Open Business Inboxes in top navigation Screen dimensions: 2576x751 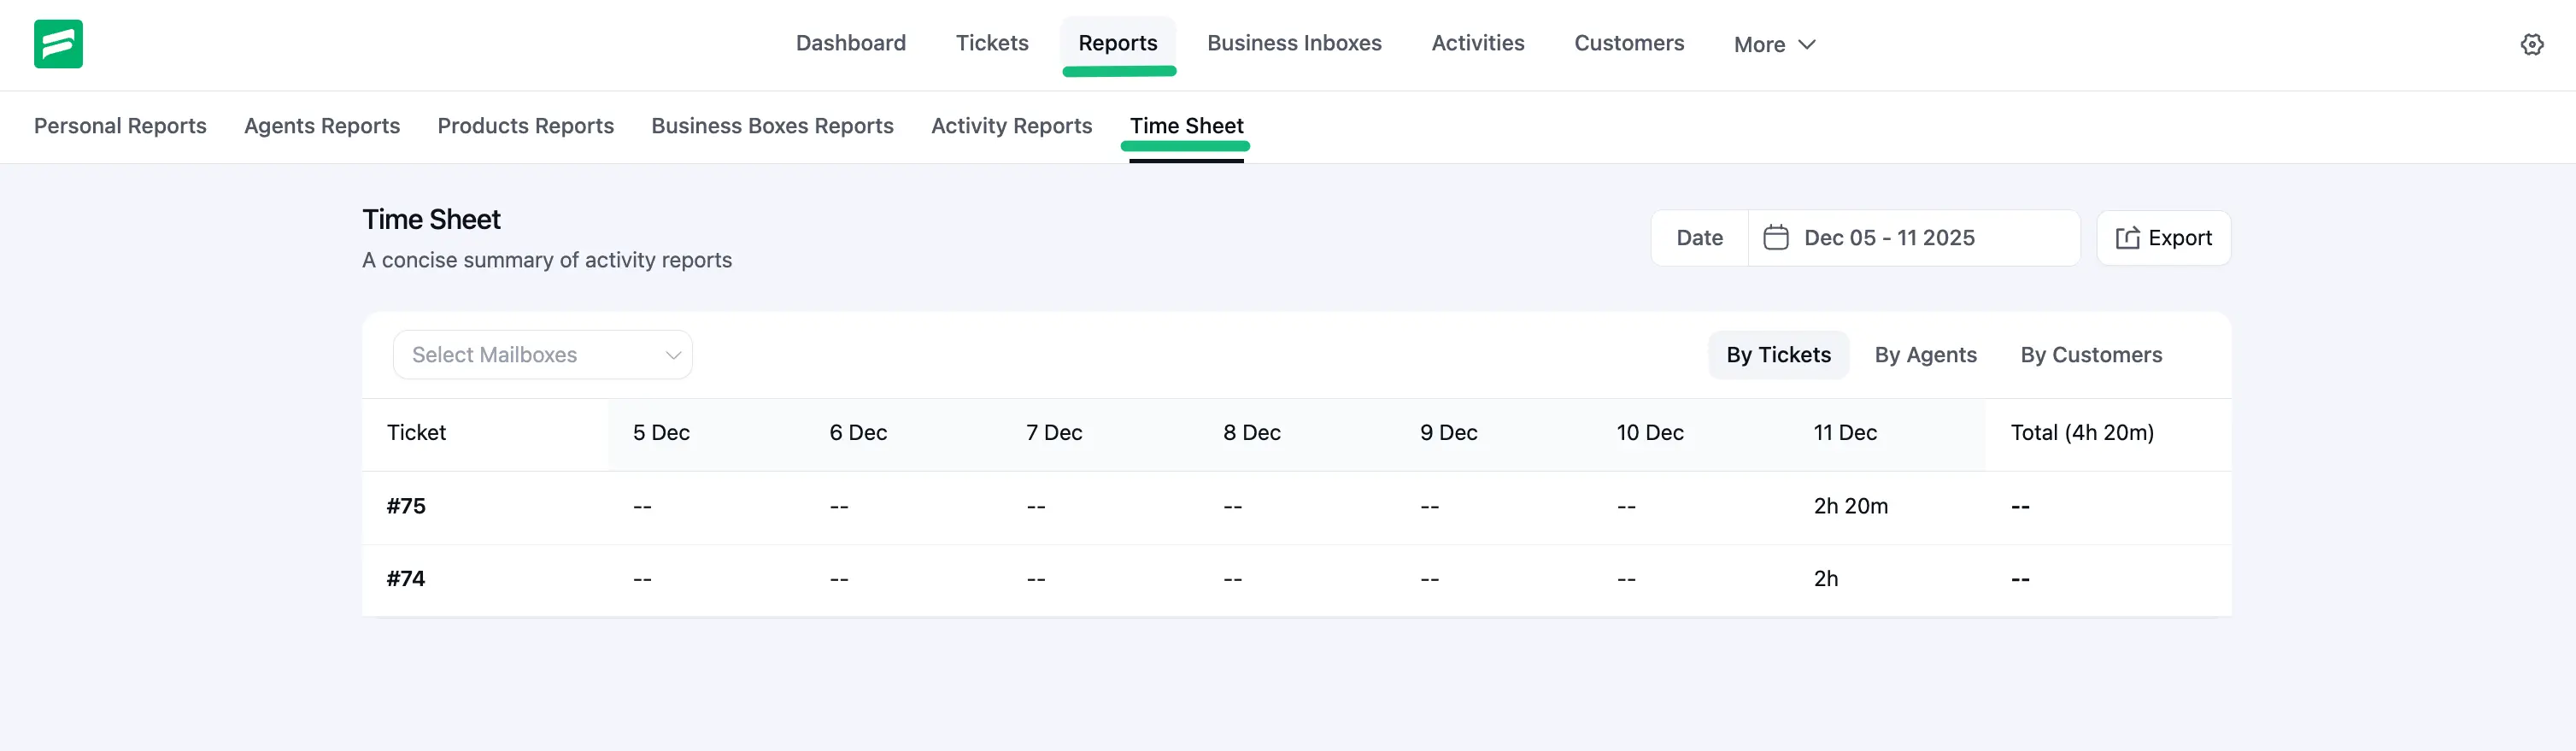[x=1294, y=43]
